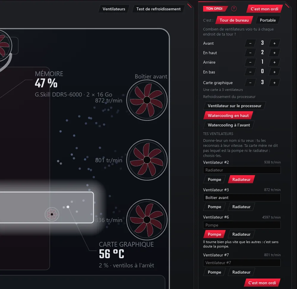Mark Ventilateur #6 as Pompe

pos(214,234)
